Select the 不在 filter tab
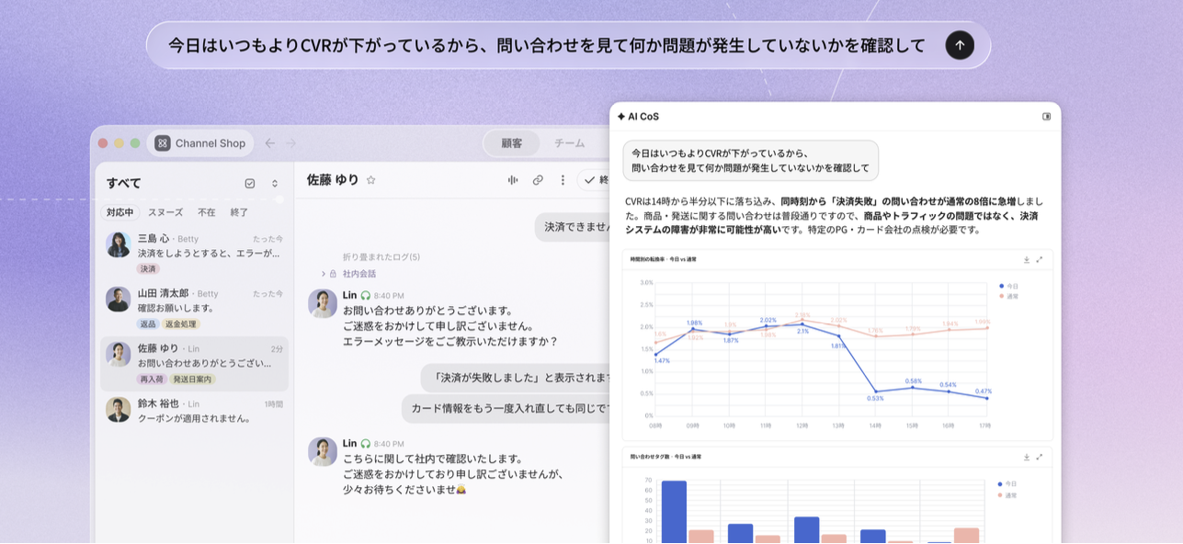 207,212
